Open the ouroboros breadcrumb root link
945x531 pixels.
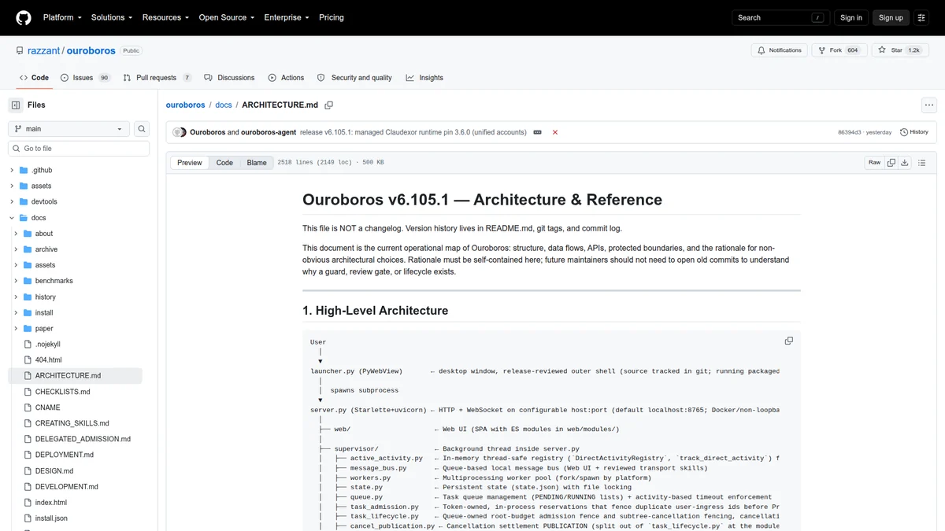click(185, 105)
